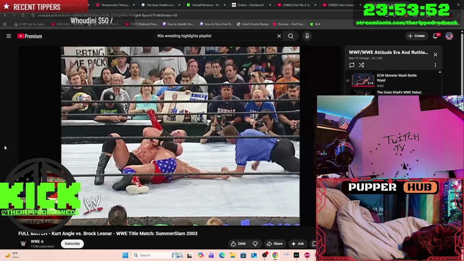
Task: Switch to Google Chrome in taskbar
Action: [x=275, y=255]
